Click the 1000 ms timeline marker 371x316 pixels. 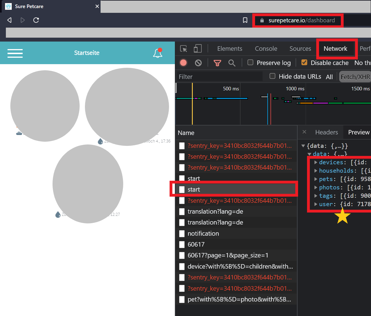click(x=295, y=89)
